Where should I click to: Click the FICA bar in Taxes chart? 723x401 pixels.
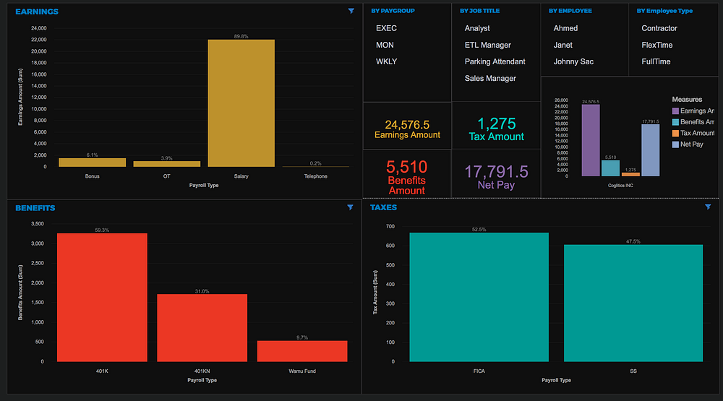point(479,296)
